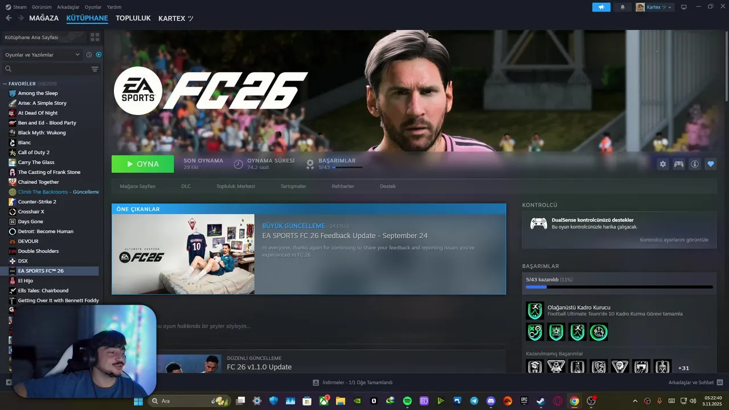The height and width of the screenshot is (410, 729).
Task: Click Days Gone game icon
Action: tap(13, 222)
